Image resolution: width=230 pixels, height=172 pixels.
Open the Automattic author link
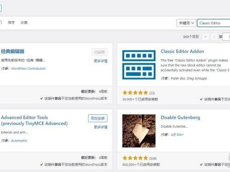click(19, 140)
